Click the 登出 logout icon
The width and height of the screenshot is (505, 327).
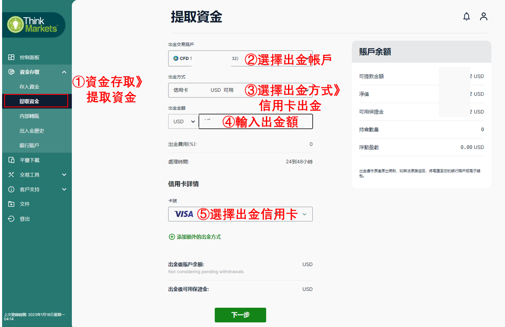coord(11,219)
